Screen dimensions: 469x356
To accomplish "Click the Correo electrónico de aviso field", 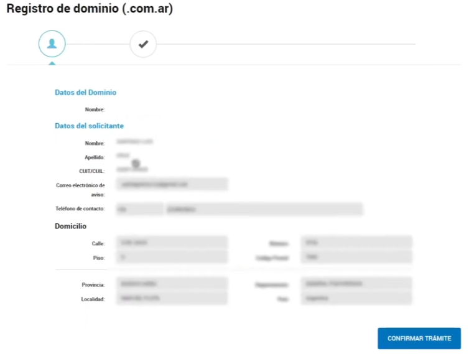I will (172, 185).
